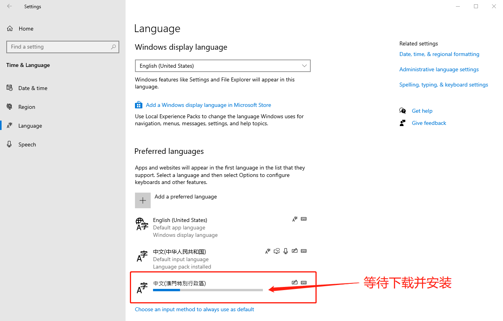
Task: Open the Region section
Action: click(63, 107)
